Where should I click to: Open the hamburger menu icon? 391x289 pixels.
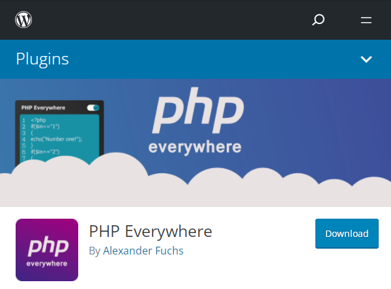pyautogui.click(x=366, y=20)
